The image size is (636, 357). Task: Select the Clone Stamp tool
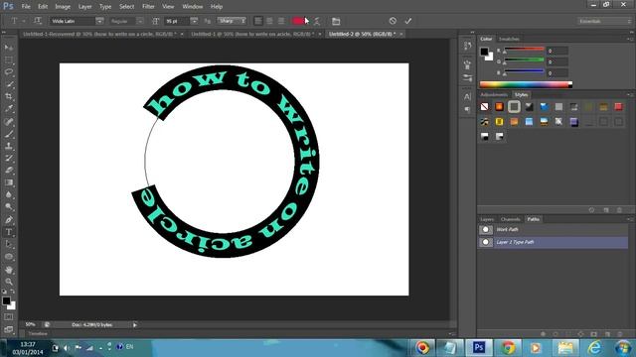[x=9, y=146]
